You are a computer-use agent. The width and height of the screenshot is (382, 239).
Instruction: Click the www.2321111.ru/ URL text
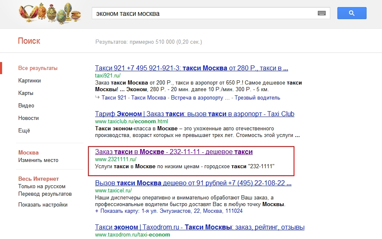click(x=116, y=159)
